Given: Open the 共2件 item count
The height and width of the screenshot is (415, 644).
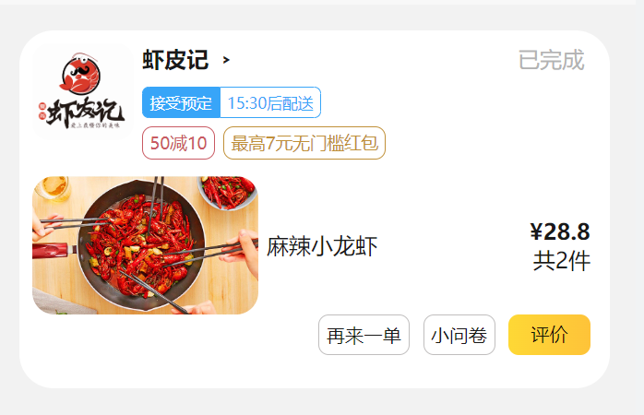Looking at the screenshot, I should coord(562,261).
